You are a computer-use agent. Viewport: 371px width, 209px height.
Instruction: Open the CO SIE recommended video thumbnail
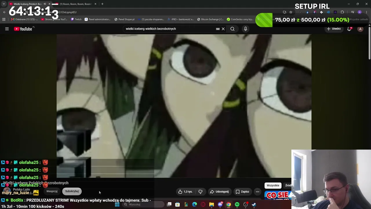click(278, 195)
